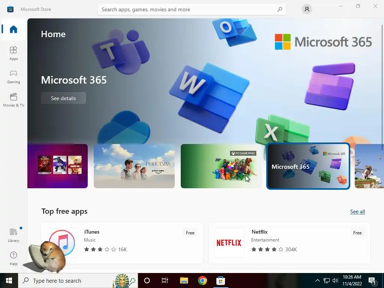Select the movies collection carousel thumbnail

click(x=57, y=166)
